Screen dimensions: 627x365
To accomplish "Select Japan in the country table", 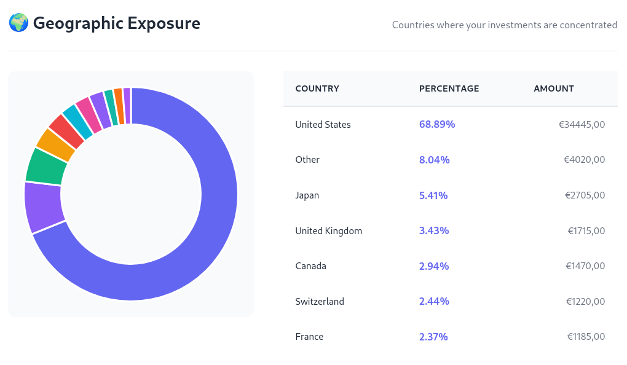I will pos(307,195).
